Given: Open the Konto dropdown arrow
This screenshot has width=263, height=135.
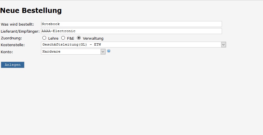Looking at the screenshot, I should 103,52.
